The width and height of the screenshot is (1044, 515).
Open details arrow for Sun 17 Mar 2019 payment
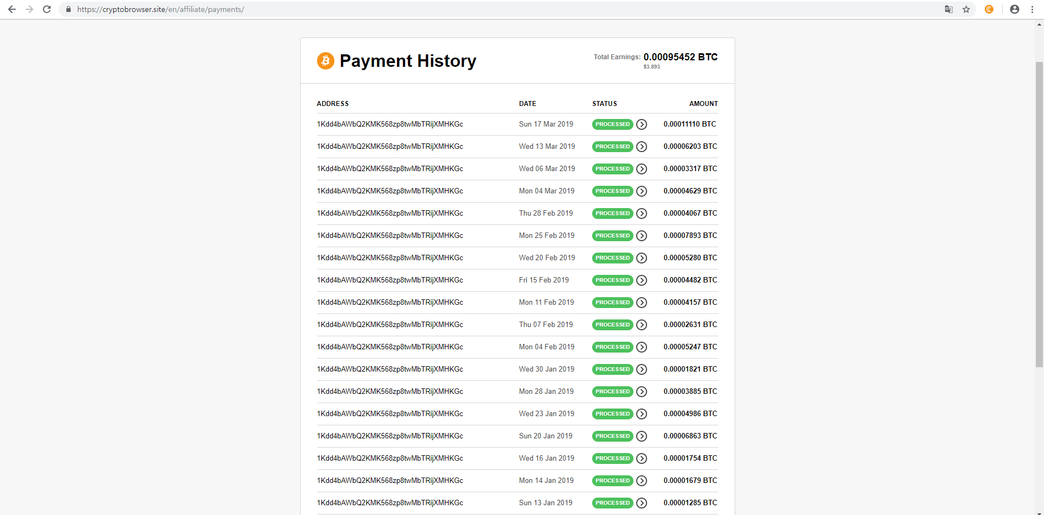tap(642, 124)
